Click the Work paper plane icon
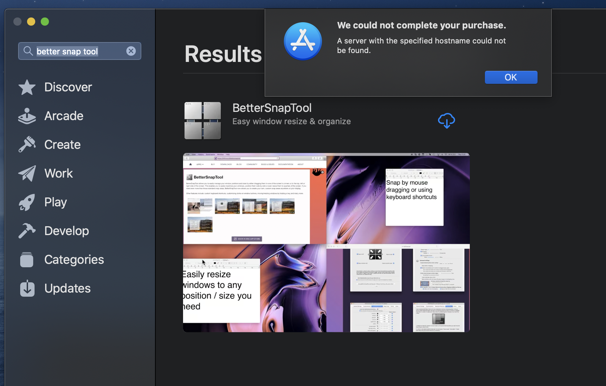The height and width of the screenshot is (386, 606). [27, 173]
